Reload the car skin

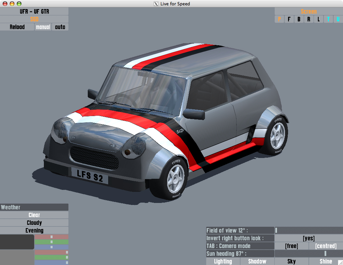[17, 27]
